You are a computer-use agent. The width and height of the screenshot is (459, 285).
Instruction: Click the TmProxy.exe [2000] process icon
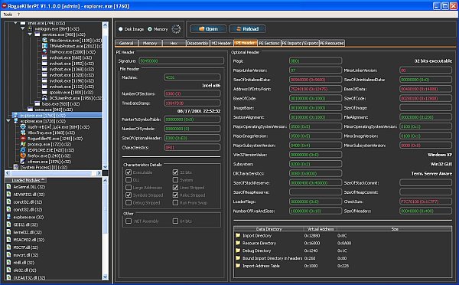pyautogui.click(x=44, y=52)
